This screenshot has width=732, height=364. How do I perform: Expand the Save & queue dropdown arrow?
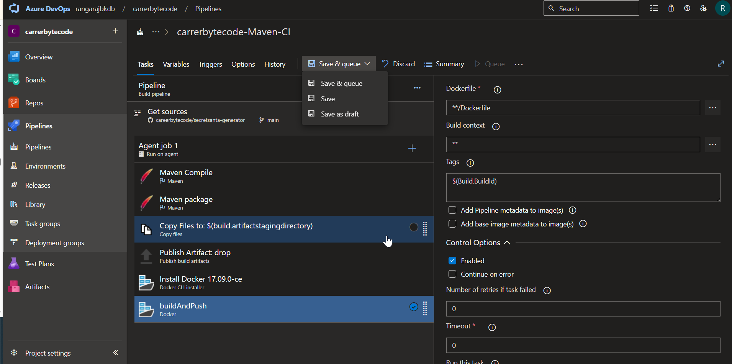click(x=367, y=64)
